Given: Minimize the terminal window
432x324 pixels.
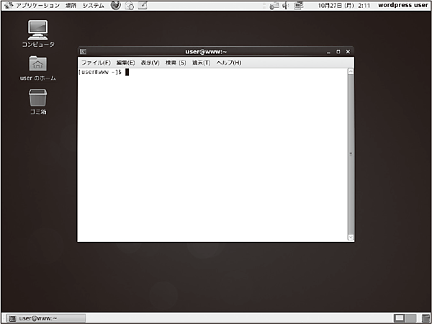Looking at the screenshot, I should pyautogui.click(x=328, y=52).
